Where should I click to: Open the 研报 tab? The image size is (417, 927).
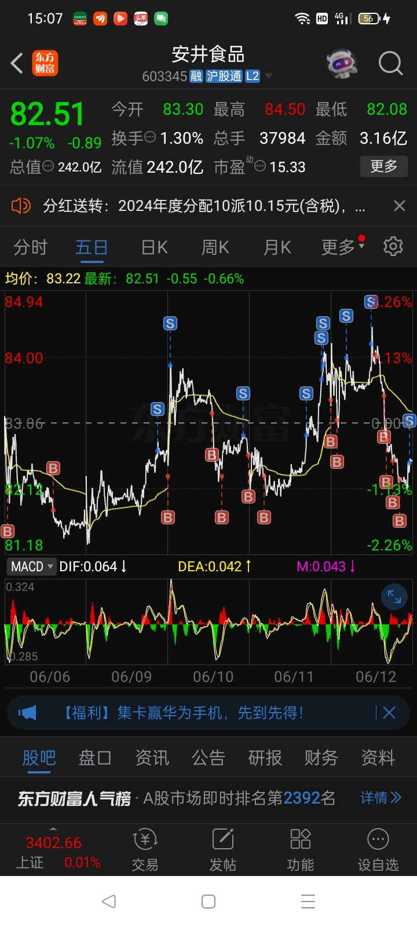tap(265, 758)
